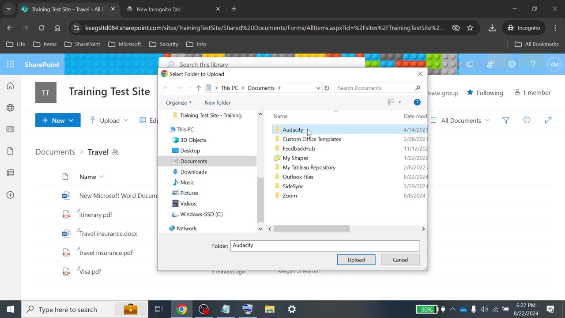The image size is (565, 318).
Task: Open the Info bookmarks folder
Action: click(196, 44)
